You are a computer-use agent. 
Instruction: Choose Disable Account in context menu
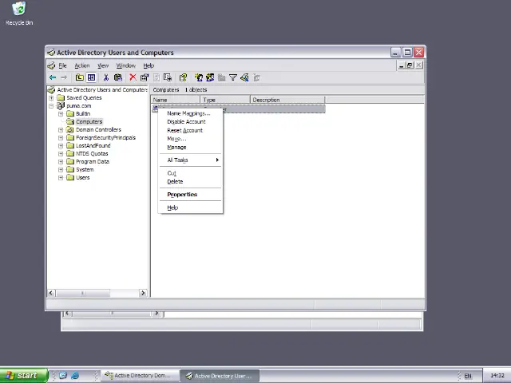(x=191, y=122)
